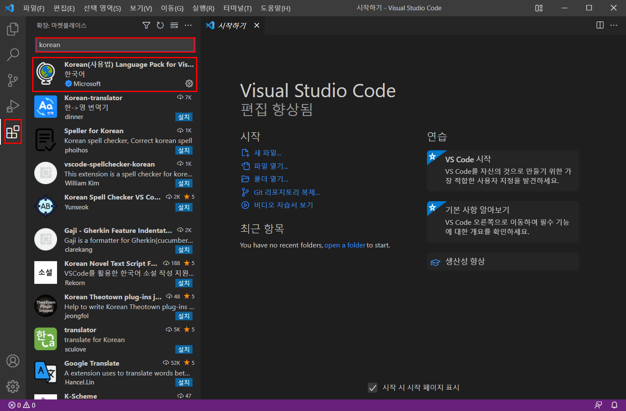
Task: Install Korean Theotown plug-ins extension
Action: (x=184, y=316)
